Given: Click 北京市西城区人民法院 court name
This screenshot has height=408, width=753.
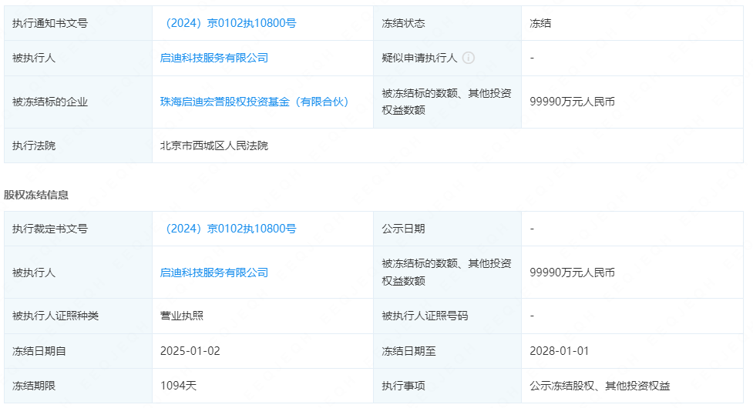Looking at the screenshot, I should [x=214, y=145].
